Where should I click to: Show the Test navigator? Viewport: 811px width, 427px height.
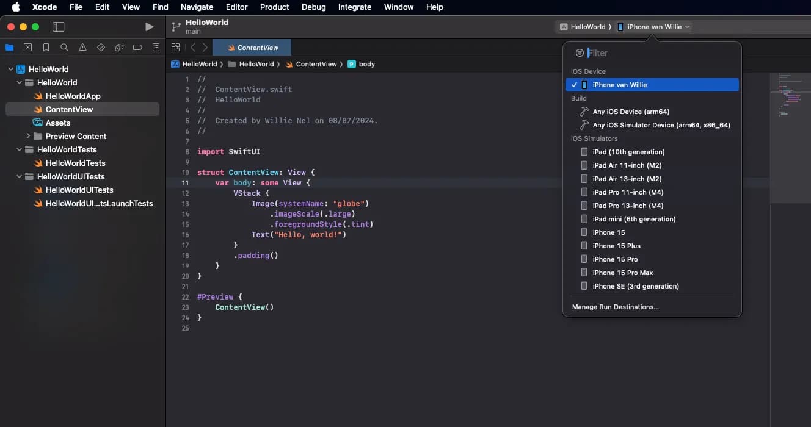click(x=101, y=48)
